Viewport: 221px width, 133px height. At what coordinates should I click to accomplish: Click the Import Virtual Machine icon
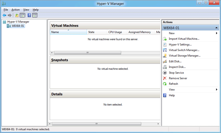[165, 39]
